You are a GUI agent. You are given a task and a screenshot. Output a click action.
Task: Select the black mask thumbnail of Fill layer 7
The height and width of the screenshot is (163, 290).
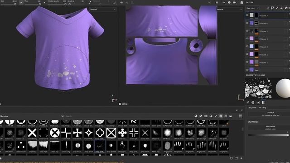256,15
